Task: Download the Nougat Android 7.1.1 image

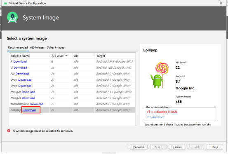Action: click(28, 92)
